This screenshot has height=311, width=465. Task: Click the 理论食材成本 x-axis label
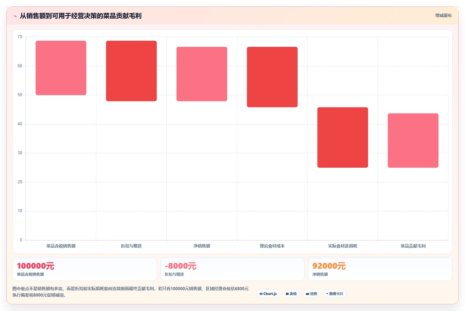click(272, 246)
